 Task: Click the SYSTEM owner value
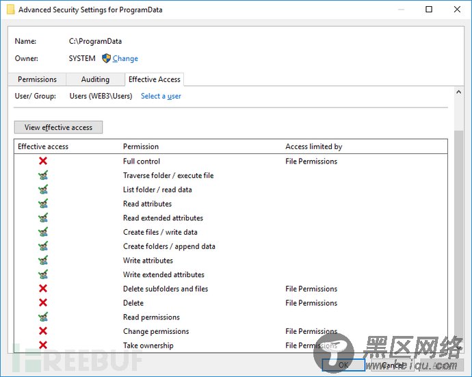pos(82,58)
